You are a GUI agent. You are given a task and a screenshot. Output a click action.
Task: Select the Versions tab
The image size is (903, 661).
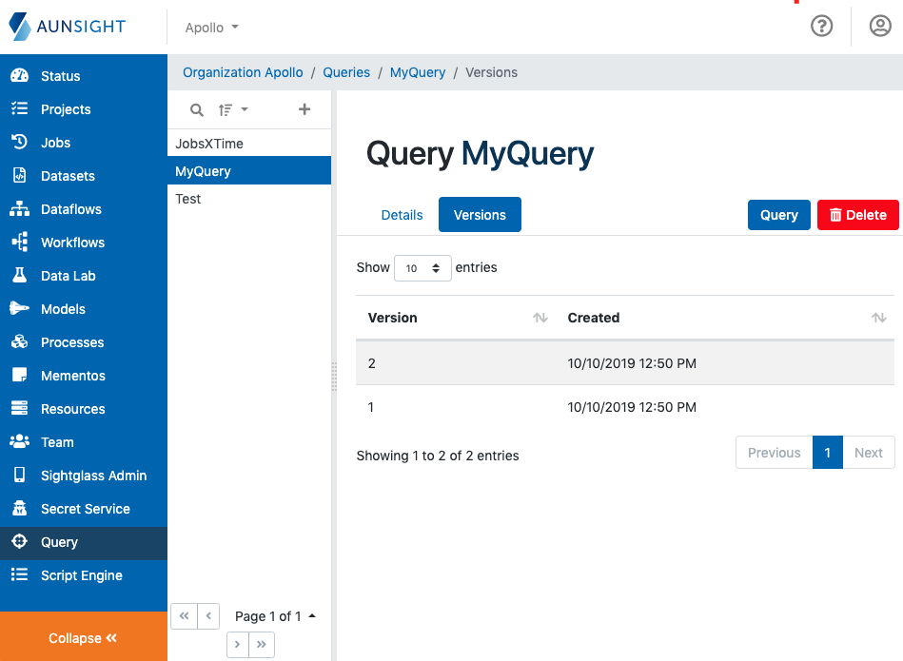[480, 215]
